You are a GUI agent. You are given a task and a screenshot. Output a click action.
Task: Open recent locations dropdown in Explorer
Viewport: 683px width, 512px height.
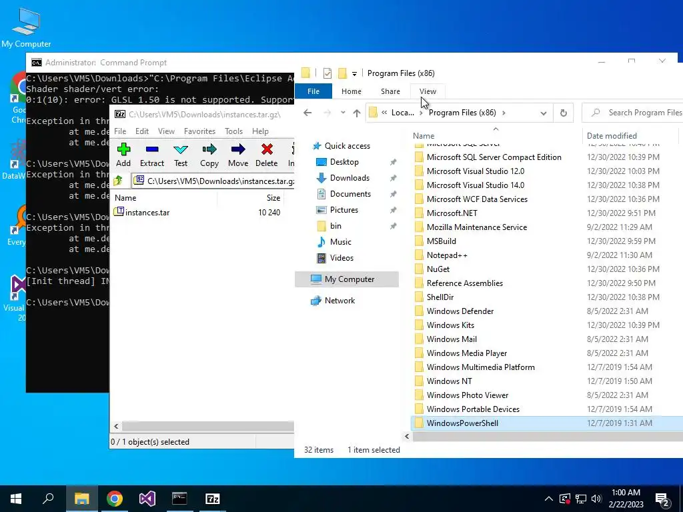click(x=343, y=113)
